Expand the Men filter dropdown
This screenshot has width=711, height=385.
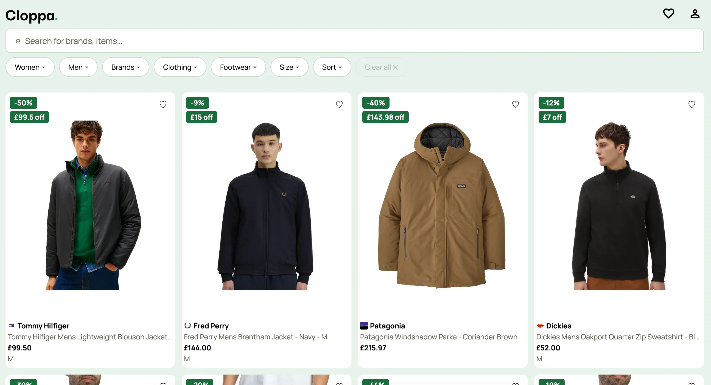click(78, 67)
